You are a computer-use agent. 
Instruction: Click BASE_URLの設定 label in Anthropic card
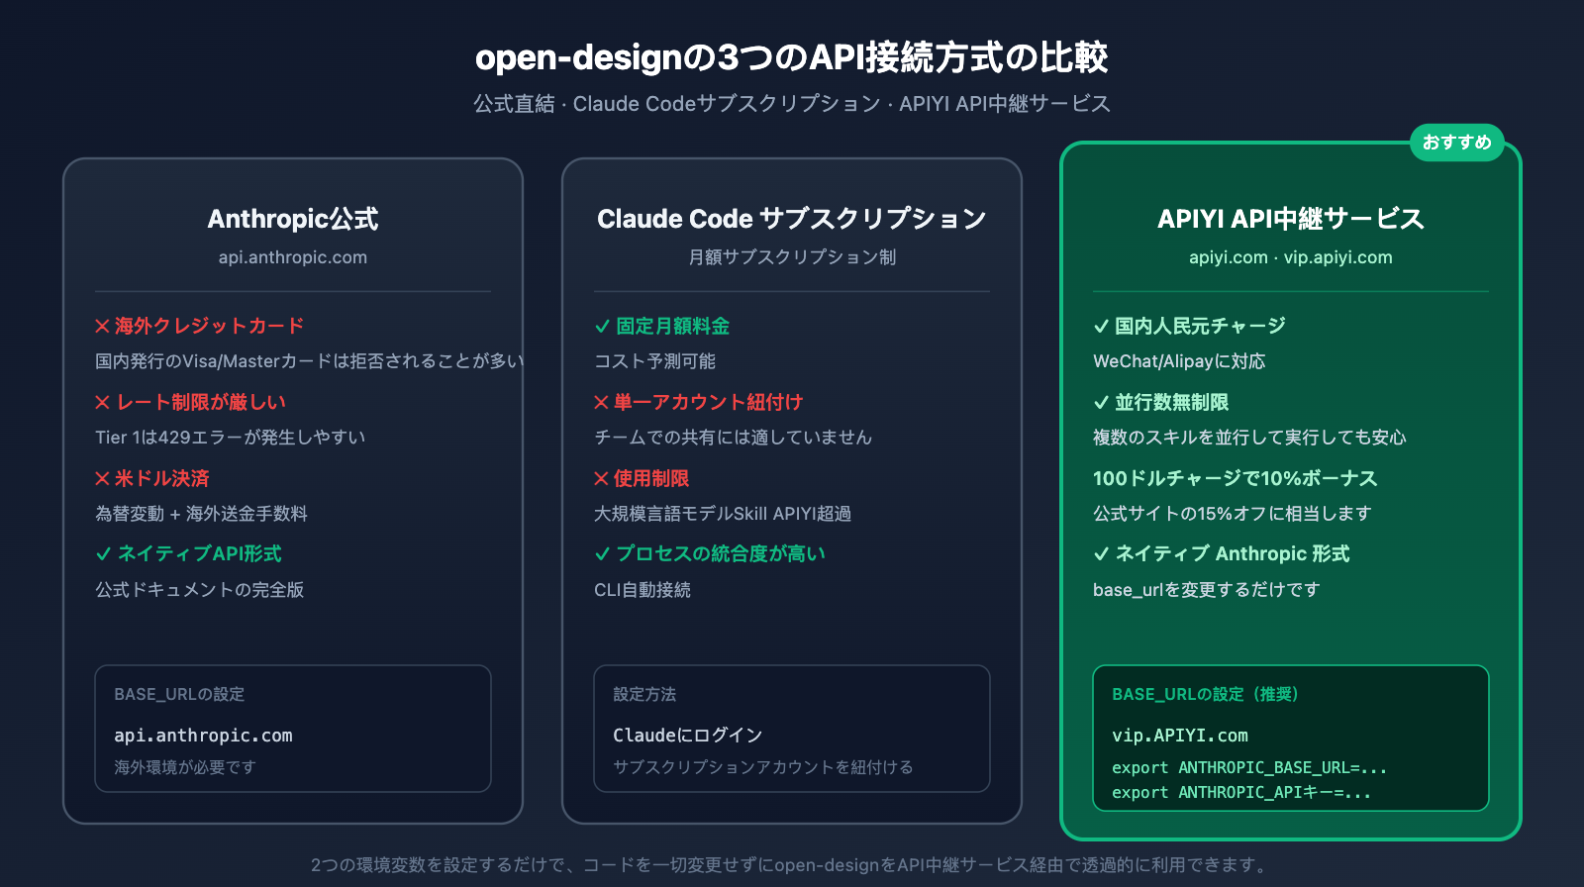pos(179,695)
